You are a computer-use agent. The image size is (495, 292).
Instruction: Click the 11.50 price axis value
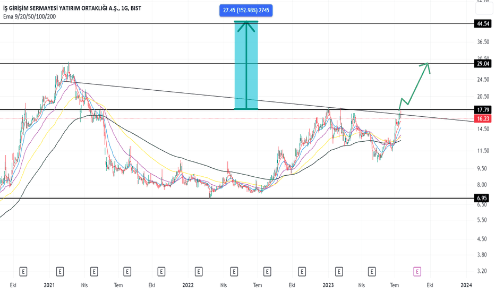pyautogui.click(x=483, y=151)
